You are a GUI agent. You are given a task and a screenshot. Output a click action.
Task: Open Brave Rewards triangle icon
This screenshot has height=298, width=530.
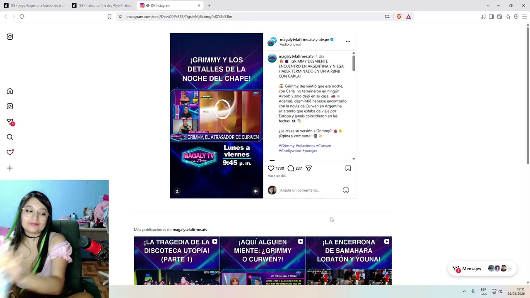pyautogui.click(x=408, y=17)
